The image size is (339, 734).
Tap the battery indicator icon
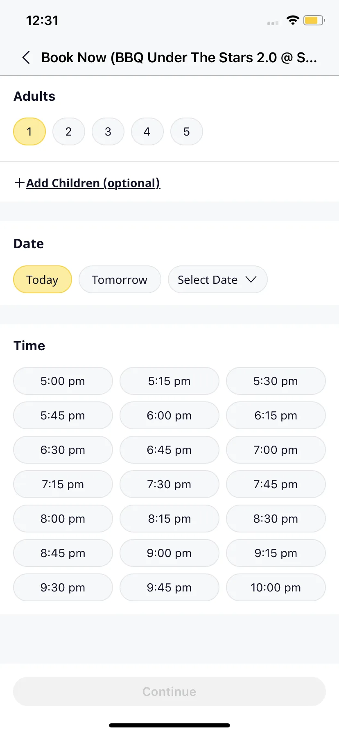314,20
